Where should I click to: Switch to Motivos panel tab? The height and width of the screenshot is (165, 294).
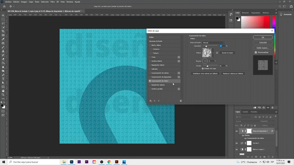(x=266, y=13)
